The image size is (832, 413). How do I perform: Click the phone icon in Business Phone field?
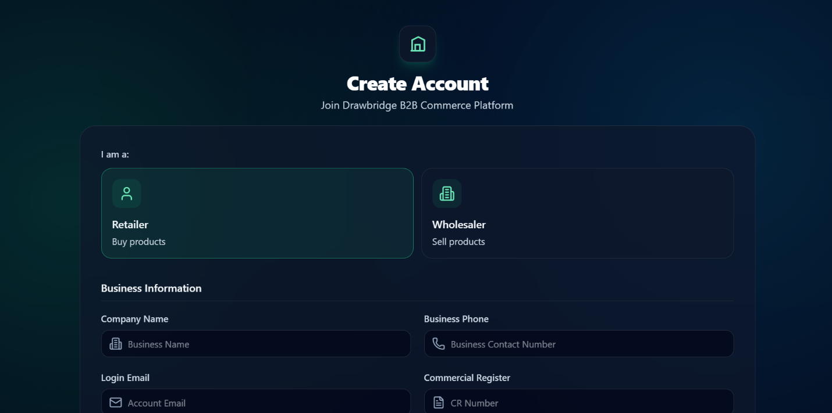pos(439,344)
